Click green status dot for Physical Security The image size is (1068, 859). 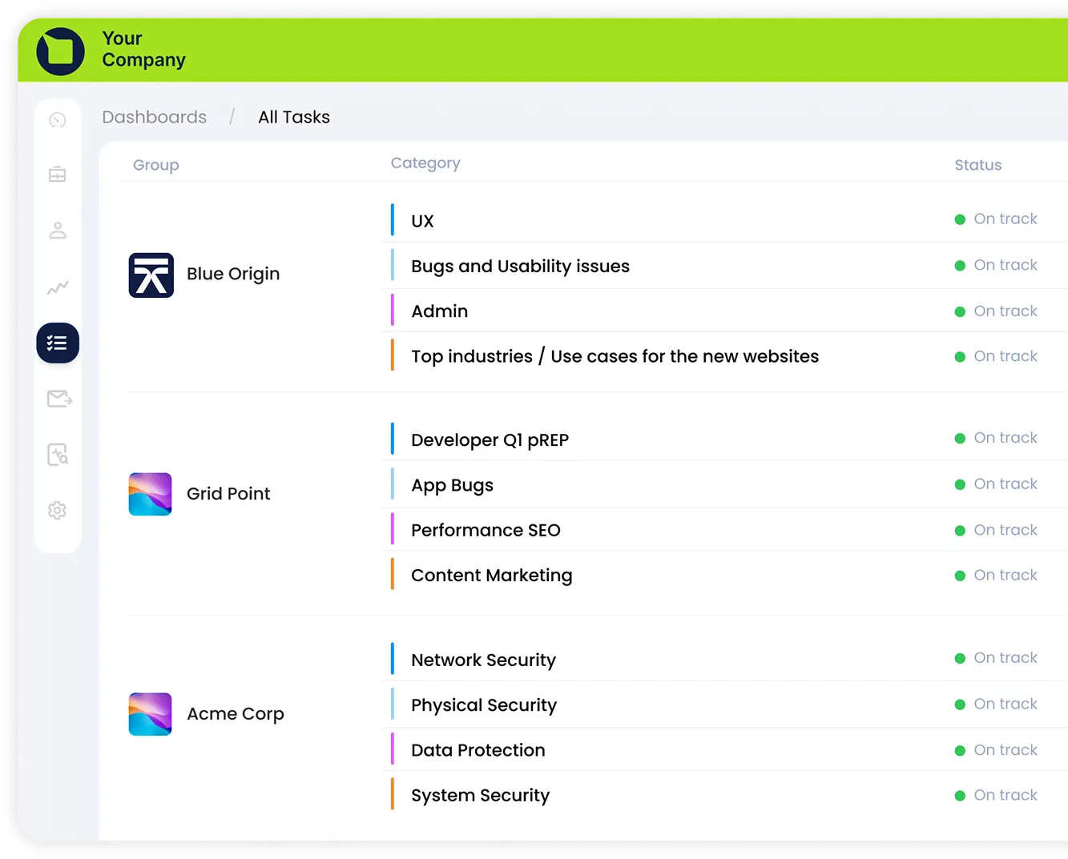[960, 704]
